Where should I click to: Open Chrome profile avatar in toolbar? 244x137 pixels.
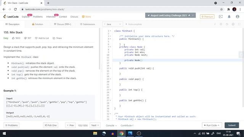234,9
